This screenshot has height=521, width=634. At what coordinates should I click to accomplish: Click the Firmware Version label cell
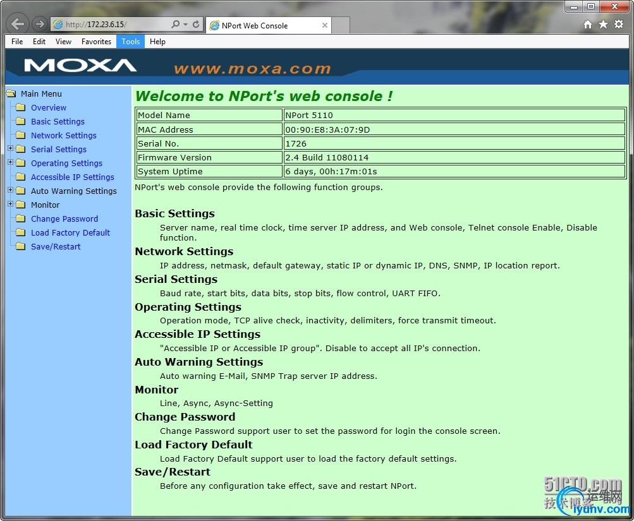tap(209, 157)
